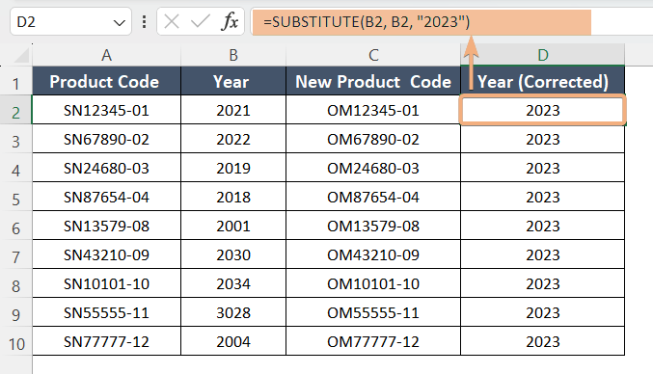Image resolution: width=653 pixels, height=374 pixels.
Task: Click the 'New Product Code' header cell
Action: coord(373,81)
